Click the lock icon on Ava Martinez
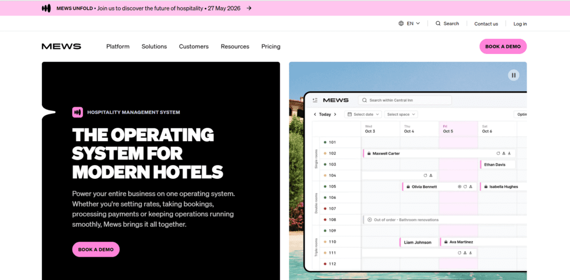This screenshot has height=280, width=570. (x=446, y=242)
